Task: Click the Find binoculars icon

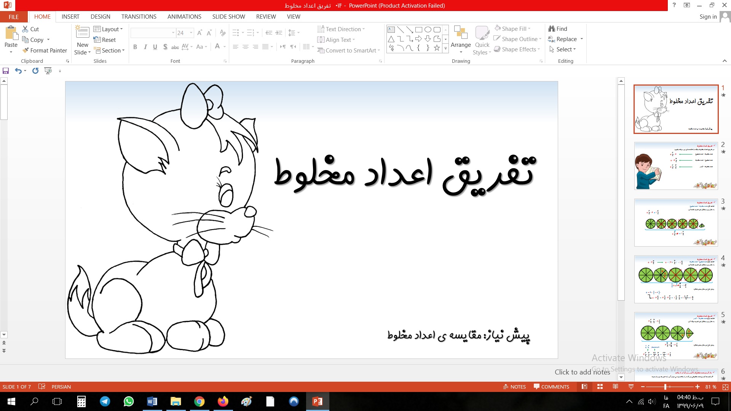Action: coord(551,29)
